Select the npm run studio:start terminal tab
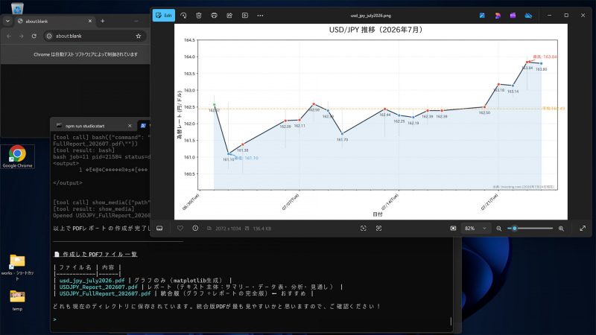This screenshot has height=335, width=596. coord(93,126)
